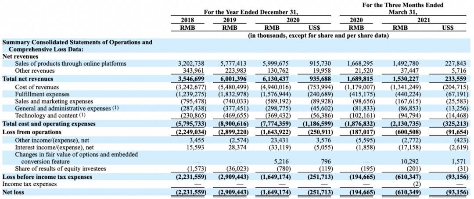Select total net revenues value 1,689,815
Viewport: 474px width, 199px height.
pos(359,79)
